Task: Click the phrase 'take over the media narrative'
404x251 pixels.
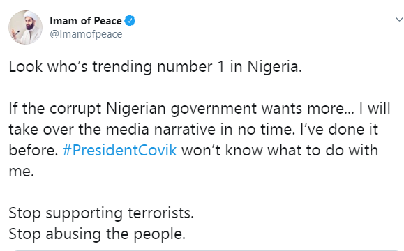Action: pos(112,129)
